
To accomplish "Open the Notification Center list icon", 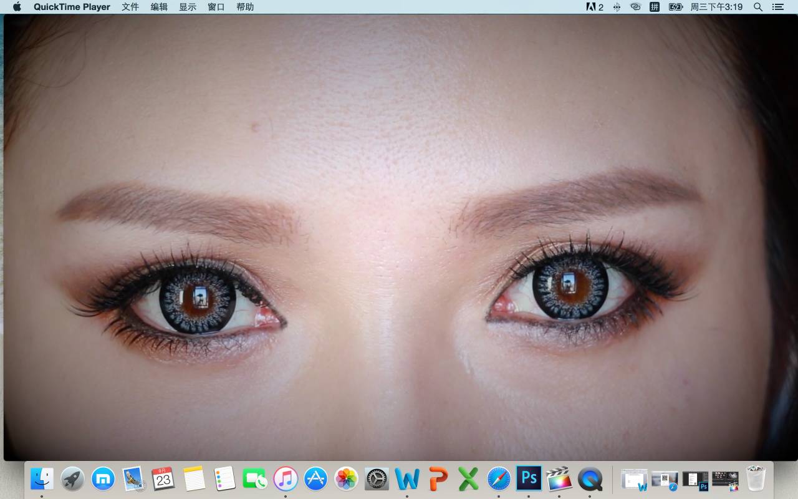I will click(x=778, y=7).
